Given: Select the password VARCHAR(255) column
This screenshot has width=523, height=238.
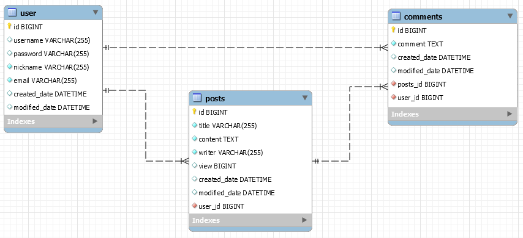Looking at the screenshot, I should 51,54.
